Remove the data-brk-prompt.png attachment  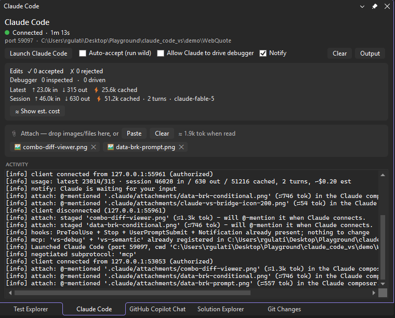(181, 147)
